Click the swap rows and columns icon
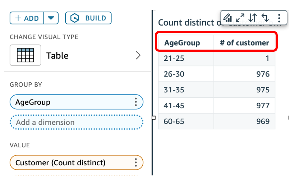The image size is (304, 179). coord(265,17)
